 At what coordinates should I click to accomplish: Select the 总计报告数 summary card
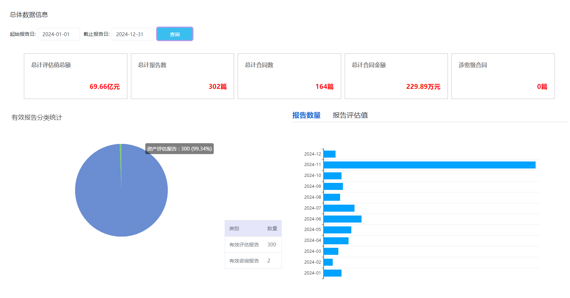[182, 76]
